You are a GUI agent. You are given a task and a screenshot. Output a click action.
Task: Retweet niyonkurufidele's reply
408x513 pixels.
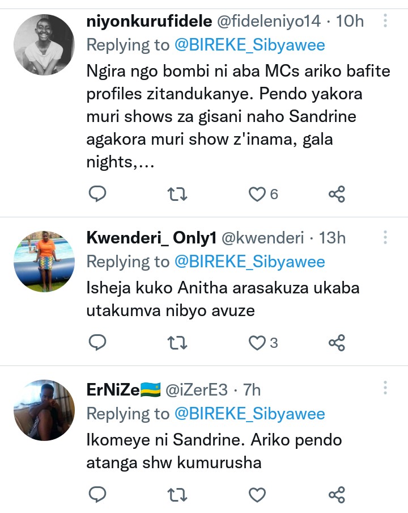[x=177, y=195]
